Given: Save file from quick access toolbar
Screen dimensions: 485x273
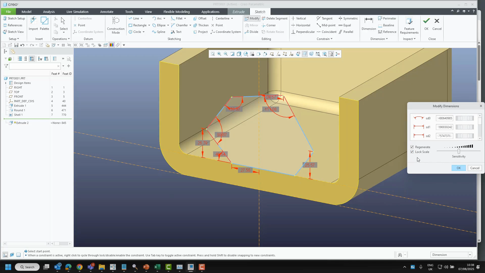Looking at the screenshot, I should pos(16,45).
